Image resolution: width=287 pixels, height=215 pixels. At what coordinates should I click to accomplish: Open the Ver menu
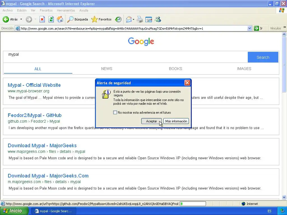[33, 10]
